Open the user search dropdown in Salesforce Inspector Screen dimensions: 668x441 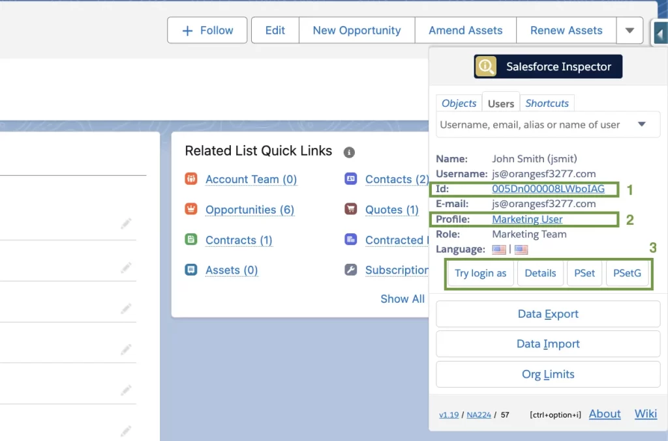click(642, 124)
